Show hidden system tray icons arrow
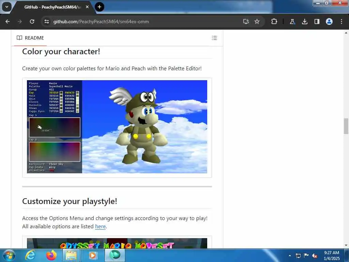This screenshot has height=262, width=349. click(x=290, y=256)
